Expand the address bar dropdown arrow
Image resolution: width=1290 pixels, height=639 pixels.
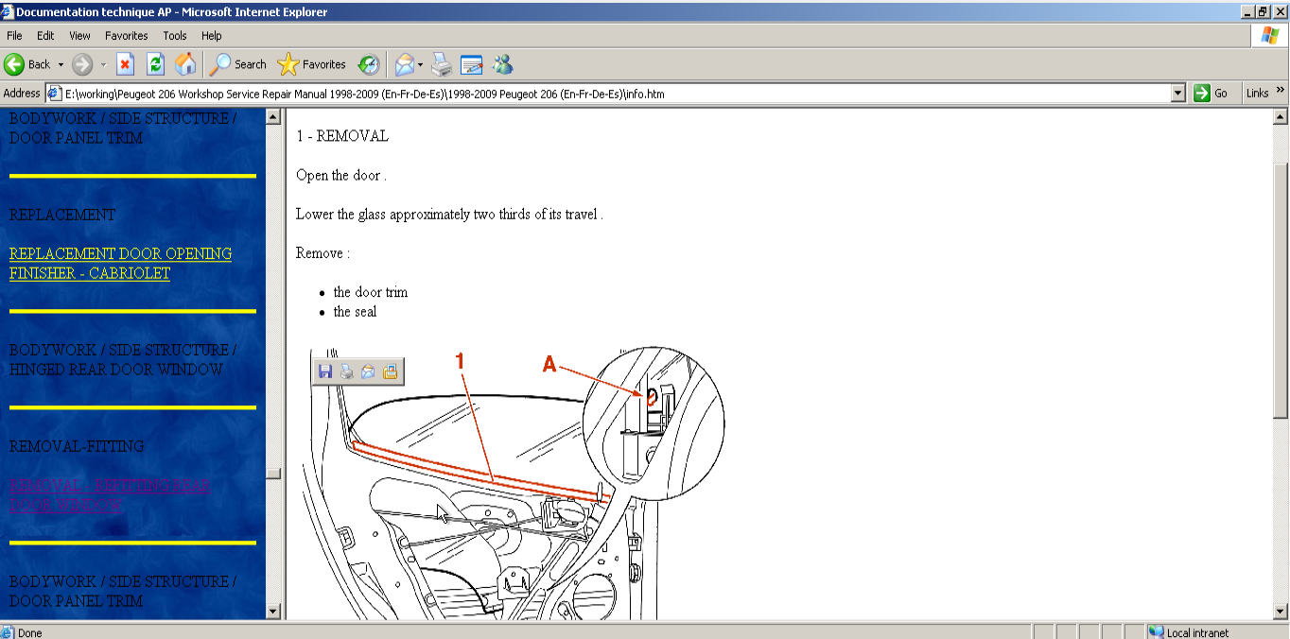tap(1177, 94)
